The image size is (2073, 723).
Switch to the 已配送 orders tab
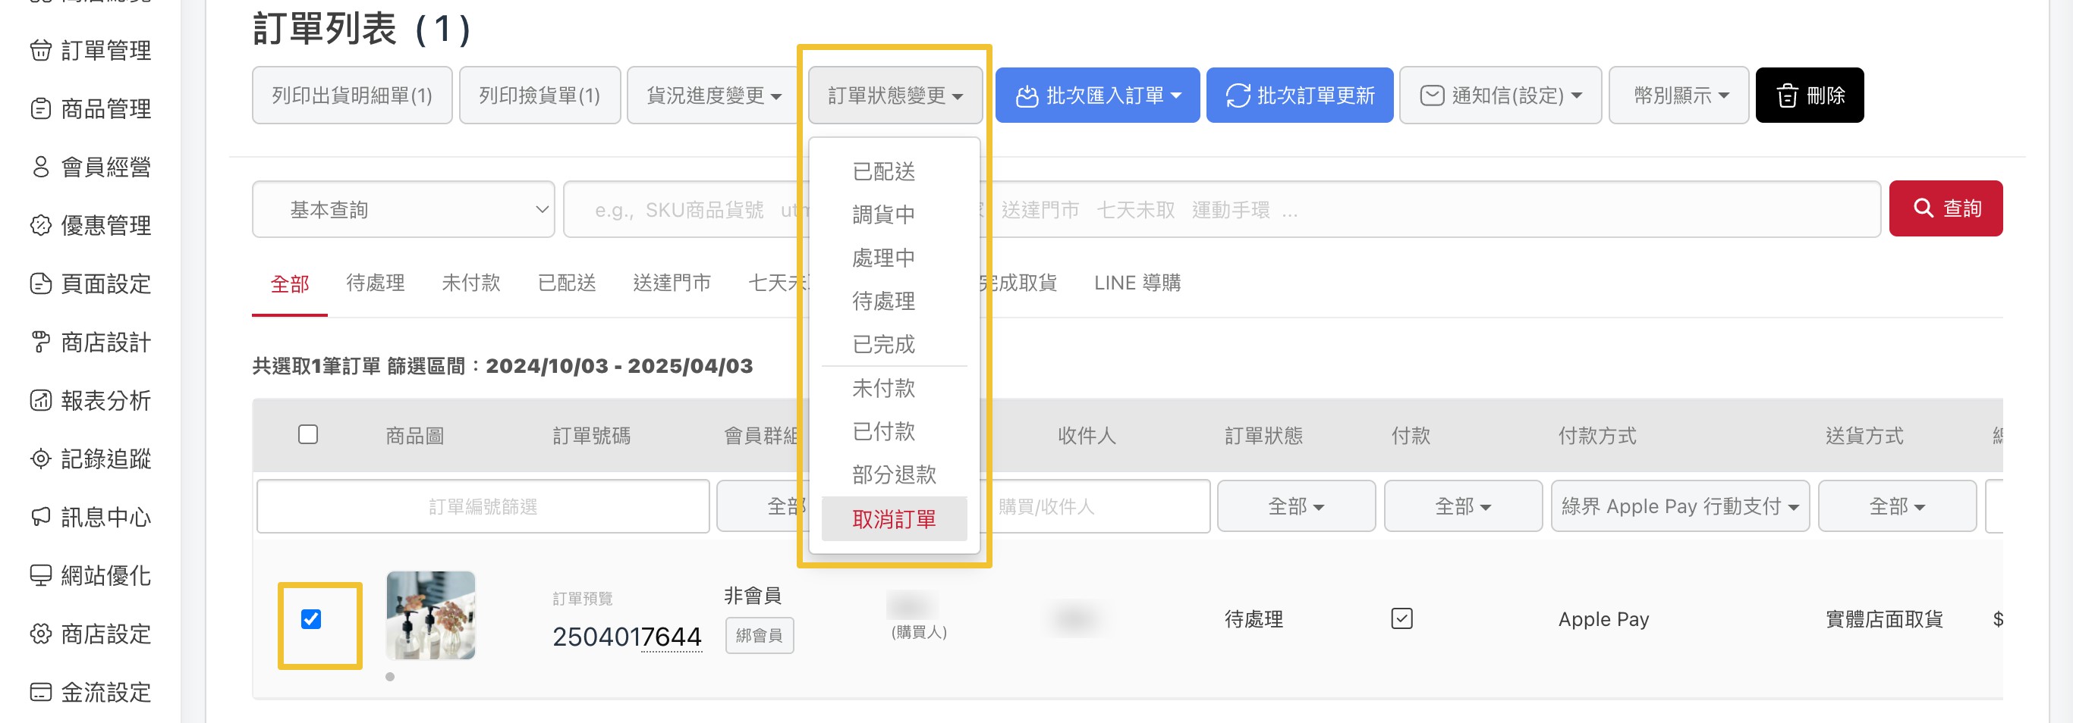(x=567, y=283)
